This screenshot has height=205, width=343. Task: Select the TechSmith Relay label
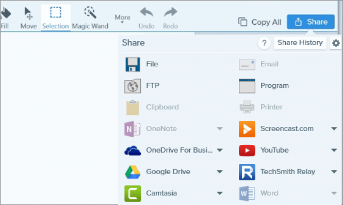(288, 172)
